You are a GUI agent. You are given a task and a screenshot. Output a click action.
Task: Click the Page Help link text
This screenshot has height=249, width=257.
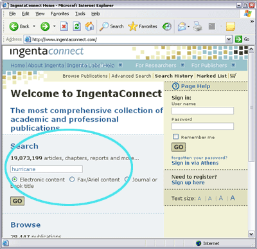point(195,86)
